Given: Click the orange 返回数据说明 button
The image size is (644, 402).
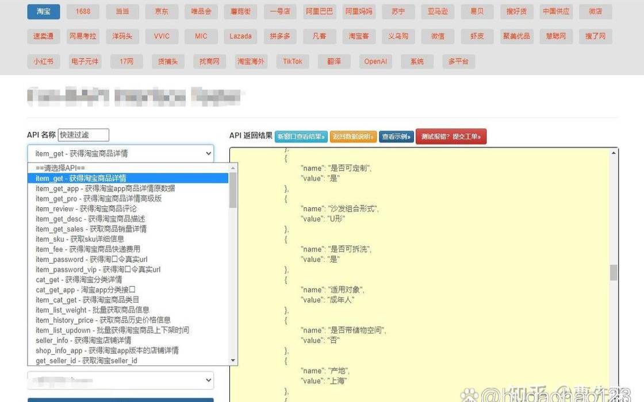Looking at the screenshot, I should pyautogui.click(x=351, y=137).
